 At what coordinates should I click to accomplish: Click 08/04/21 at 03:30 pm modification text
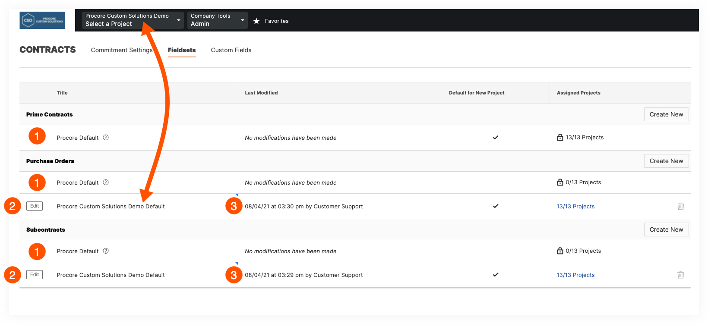point(304,207)
